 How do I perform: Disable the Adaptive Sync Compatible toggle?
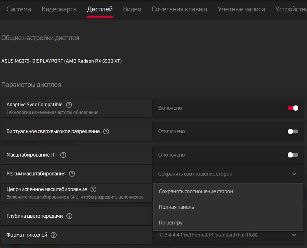pos(293,108)
